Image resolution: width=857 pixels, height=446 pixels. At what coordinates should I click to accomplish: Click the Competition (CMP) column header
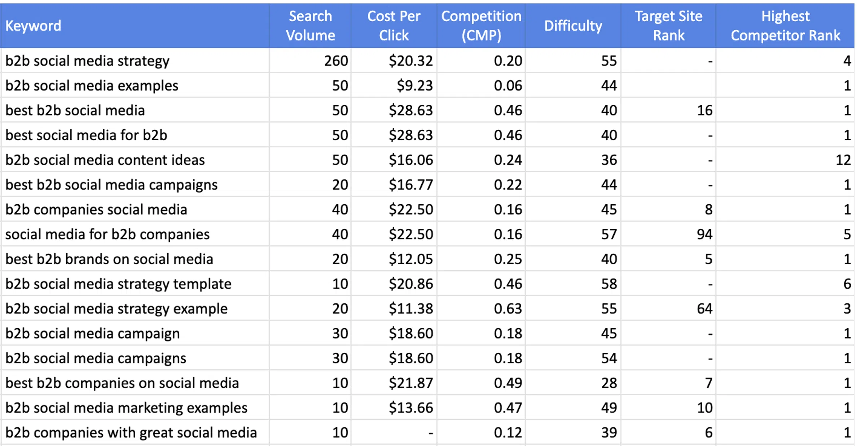tap(481, 26)
